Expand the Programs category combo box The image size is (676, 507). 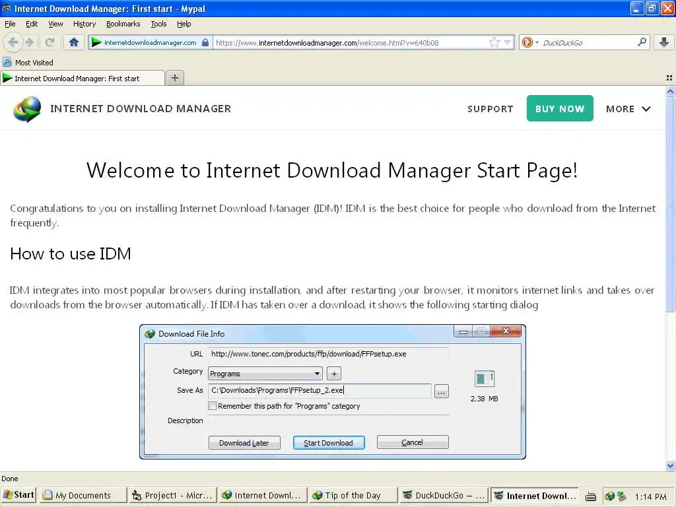tap(265, 374)
